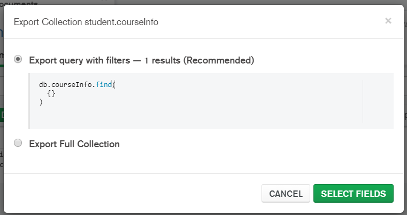The image size is (407, 215).
Task: Click the dialog title 'Export Collection'
Action: 48,22
